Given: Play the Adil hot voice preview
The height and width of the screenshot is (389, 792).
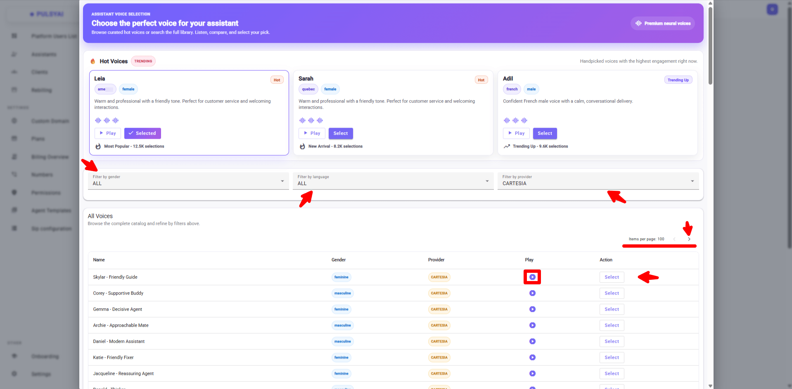Looking at the screenshot, I should click(x=516, y=133).
